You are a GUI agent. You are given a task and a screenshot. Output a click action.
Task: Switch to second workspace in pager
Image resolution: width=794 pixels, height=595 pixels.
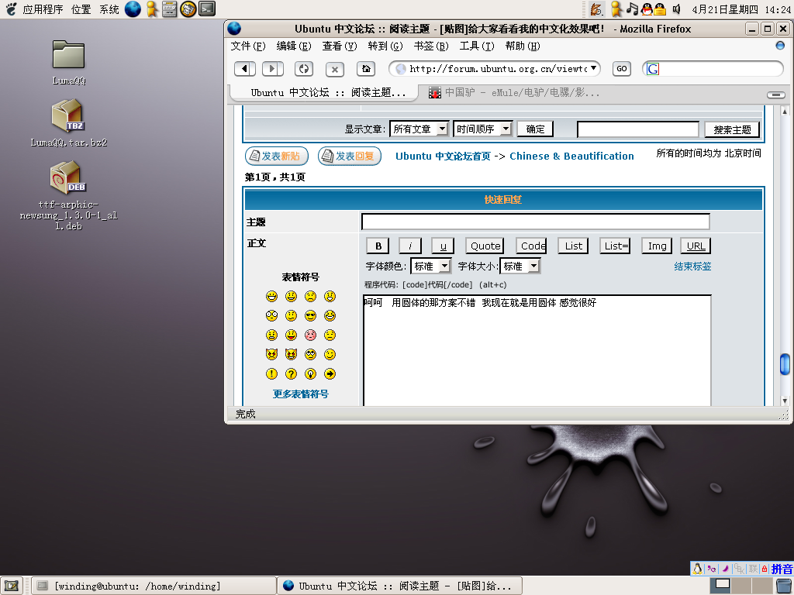742,586
